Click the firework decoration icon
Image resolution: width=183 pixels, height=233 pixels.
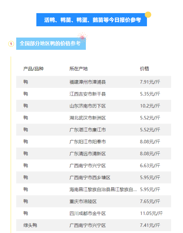click(x=82, y=37)
